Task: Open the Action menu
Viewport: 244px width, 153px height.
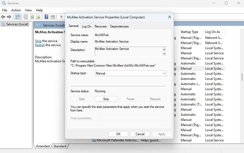Action: (x=16, y=10)
